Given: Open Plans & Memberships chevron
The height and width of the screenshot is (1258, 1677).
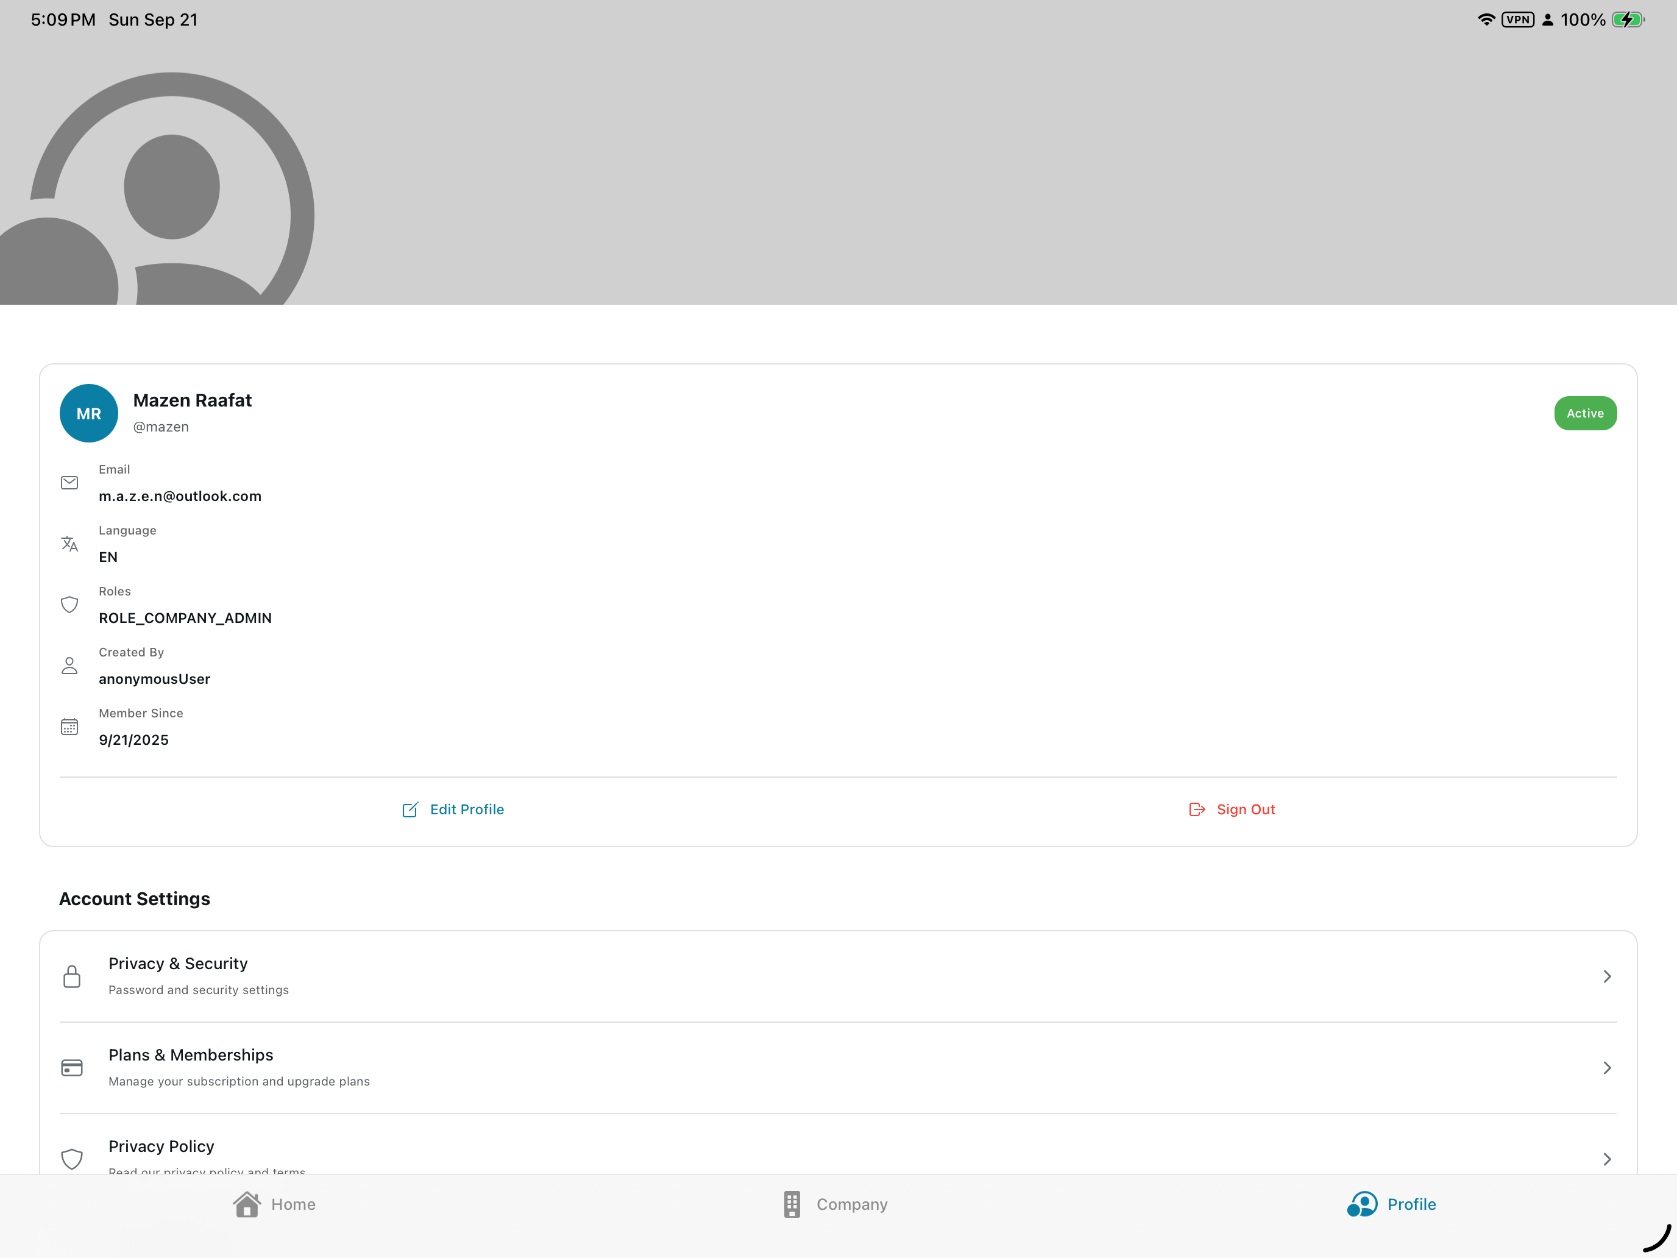Looking at the screenshot, I should 1606,1068.
